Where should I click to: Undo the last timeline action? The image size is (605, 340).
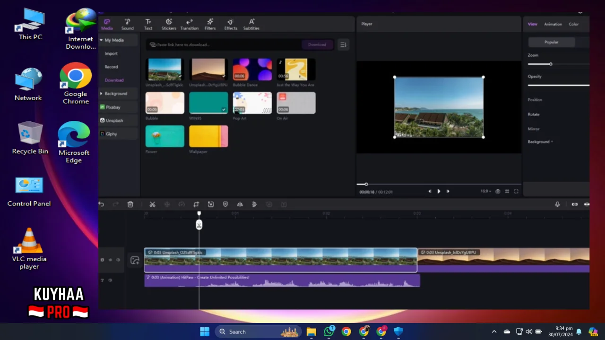coord(101,204)
